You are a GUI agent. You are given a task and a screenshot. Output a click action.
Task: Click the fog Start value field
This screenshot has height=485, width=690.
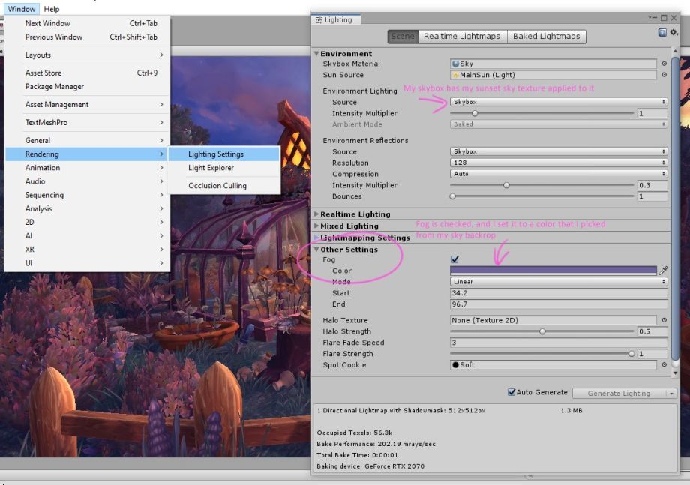[559, 293]
